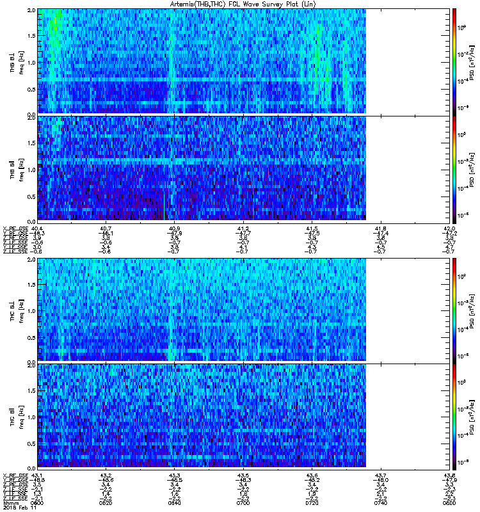Click the 'THB B∥ freq [Hz]' axis label
The height and width of the screenshot is (512, 480).
click(x=17, y=170)
